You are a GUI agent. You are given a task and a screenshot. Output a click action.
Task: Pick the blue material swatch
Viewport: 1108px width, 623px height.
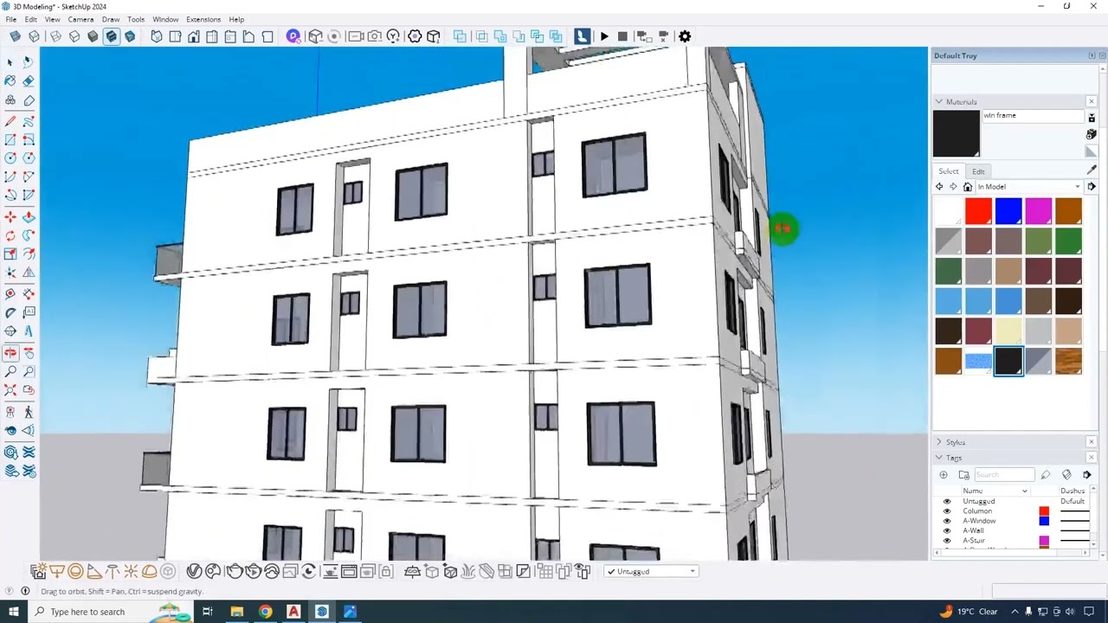[x=1008, y=211]
